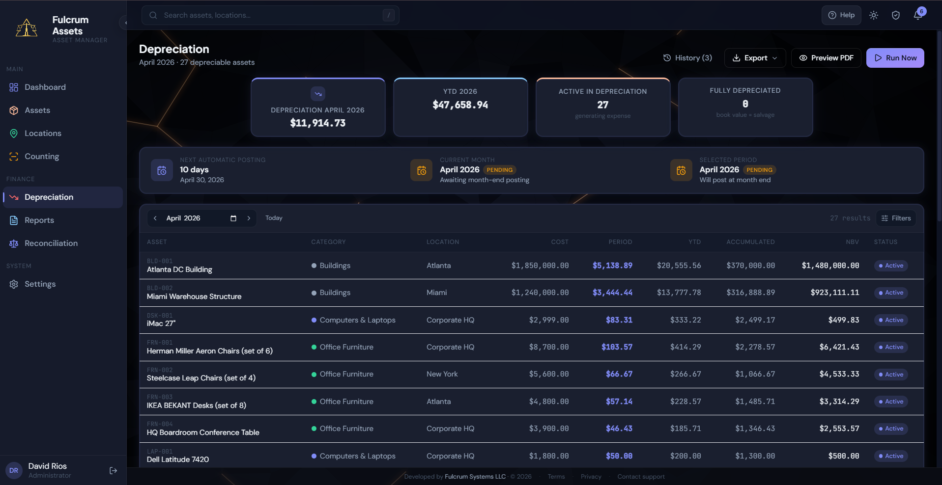
Task: Toggle the theme with the sun icon
Action: pyautogui.click(x=874, y=15)
